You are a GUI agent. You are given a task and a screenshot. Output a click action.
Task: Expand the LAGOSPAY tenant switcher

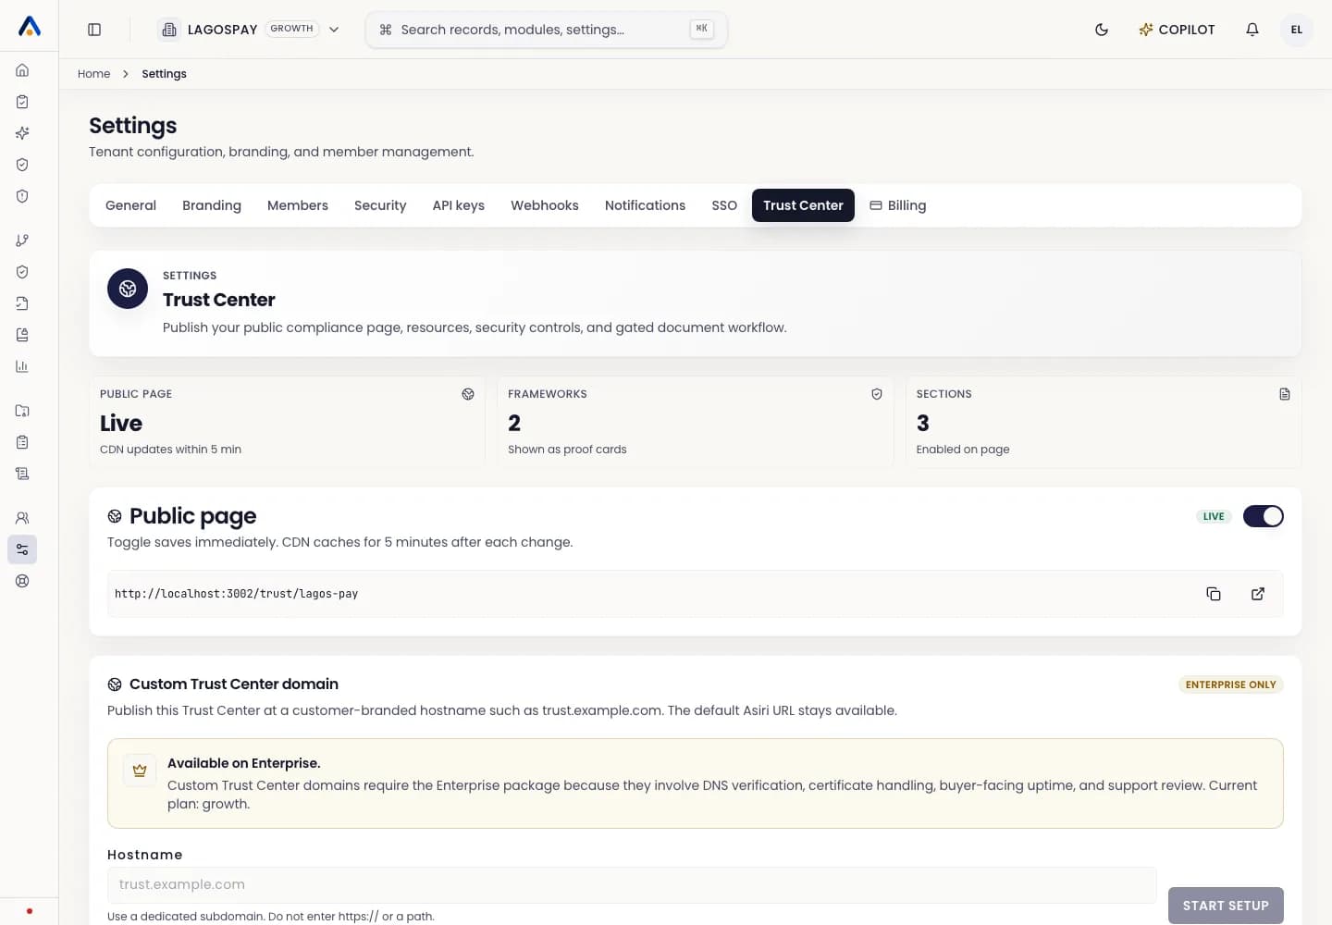[250, 30]
